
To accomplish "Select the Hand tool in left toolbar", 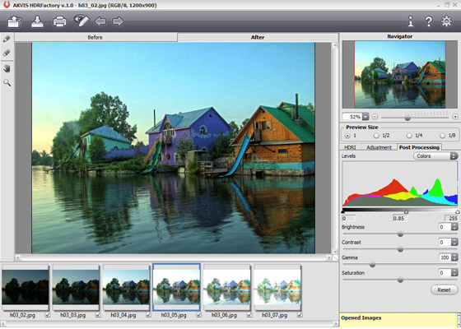I will tap(7, 69).
